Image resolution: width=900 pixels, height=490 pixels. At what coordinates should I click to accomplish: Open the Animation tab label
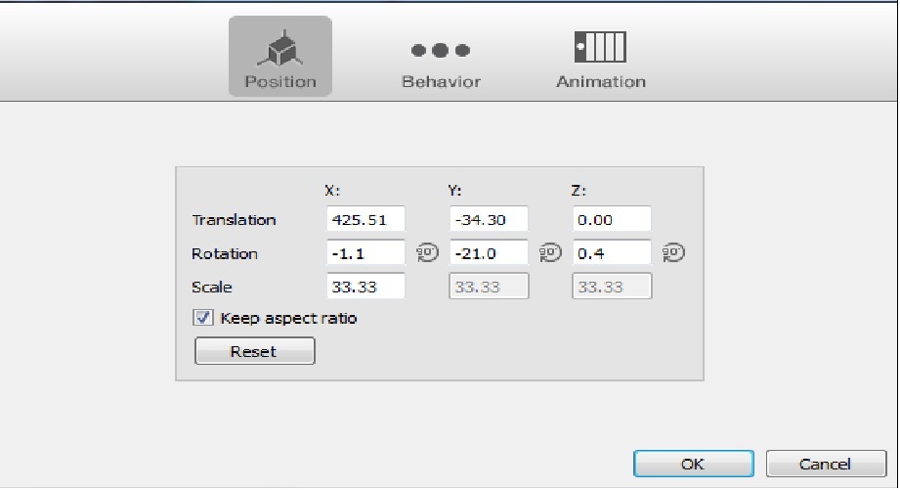(x=600, y=82)
